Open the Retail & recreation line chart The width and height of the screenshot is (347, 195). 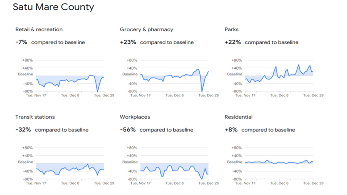pyautogui.click(x=70, y=76)
